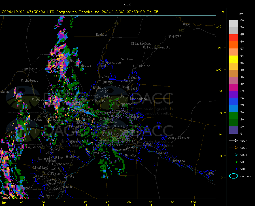Click the 'Tz 35' text in header
This screenshot has height=206, width=255.
click(153, 12)
